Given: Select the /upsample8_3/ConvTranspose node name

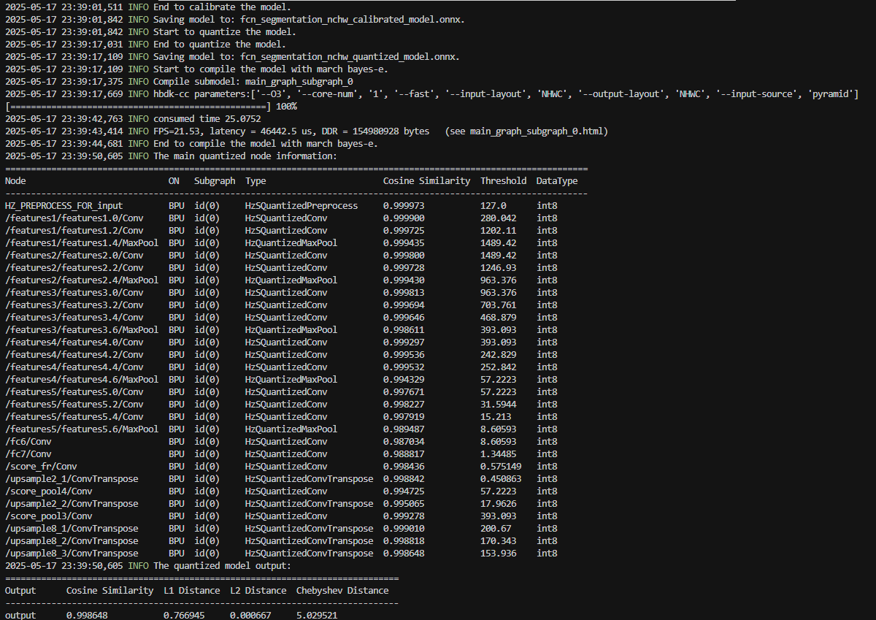Looking at the screenshot, I should coord(72,554).
